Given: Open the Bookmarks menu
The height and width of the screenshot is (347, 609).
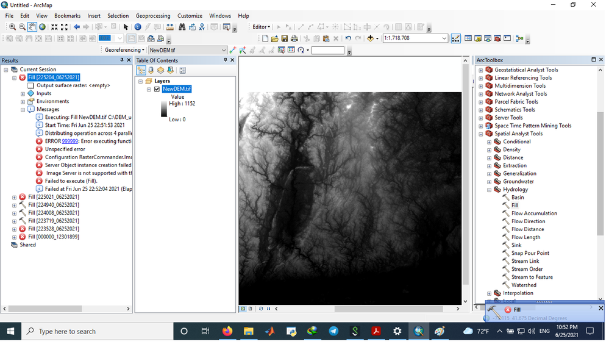Looking at the screenshot, I should pos(67,16).
